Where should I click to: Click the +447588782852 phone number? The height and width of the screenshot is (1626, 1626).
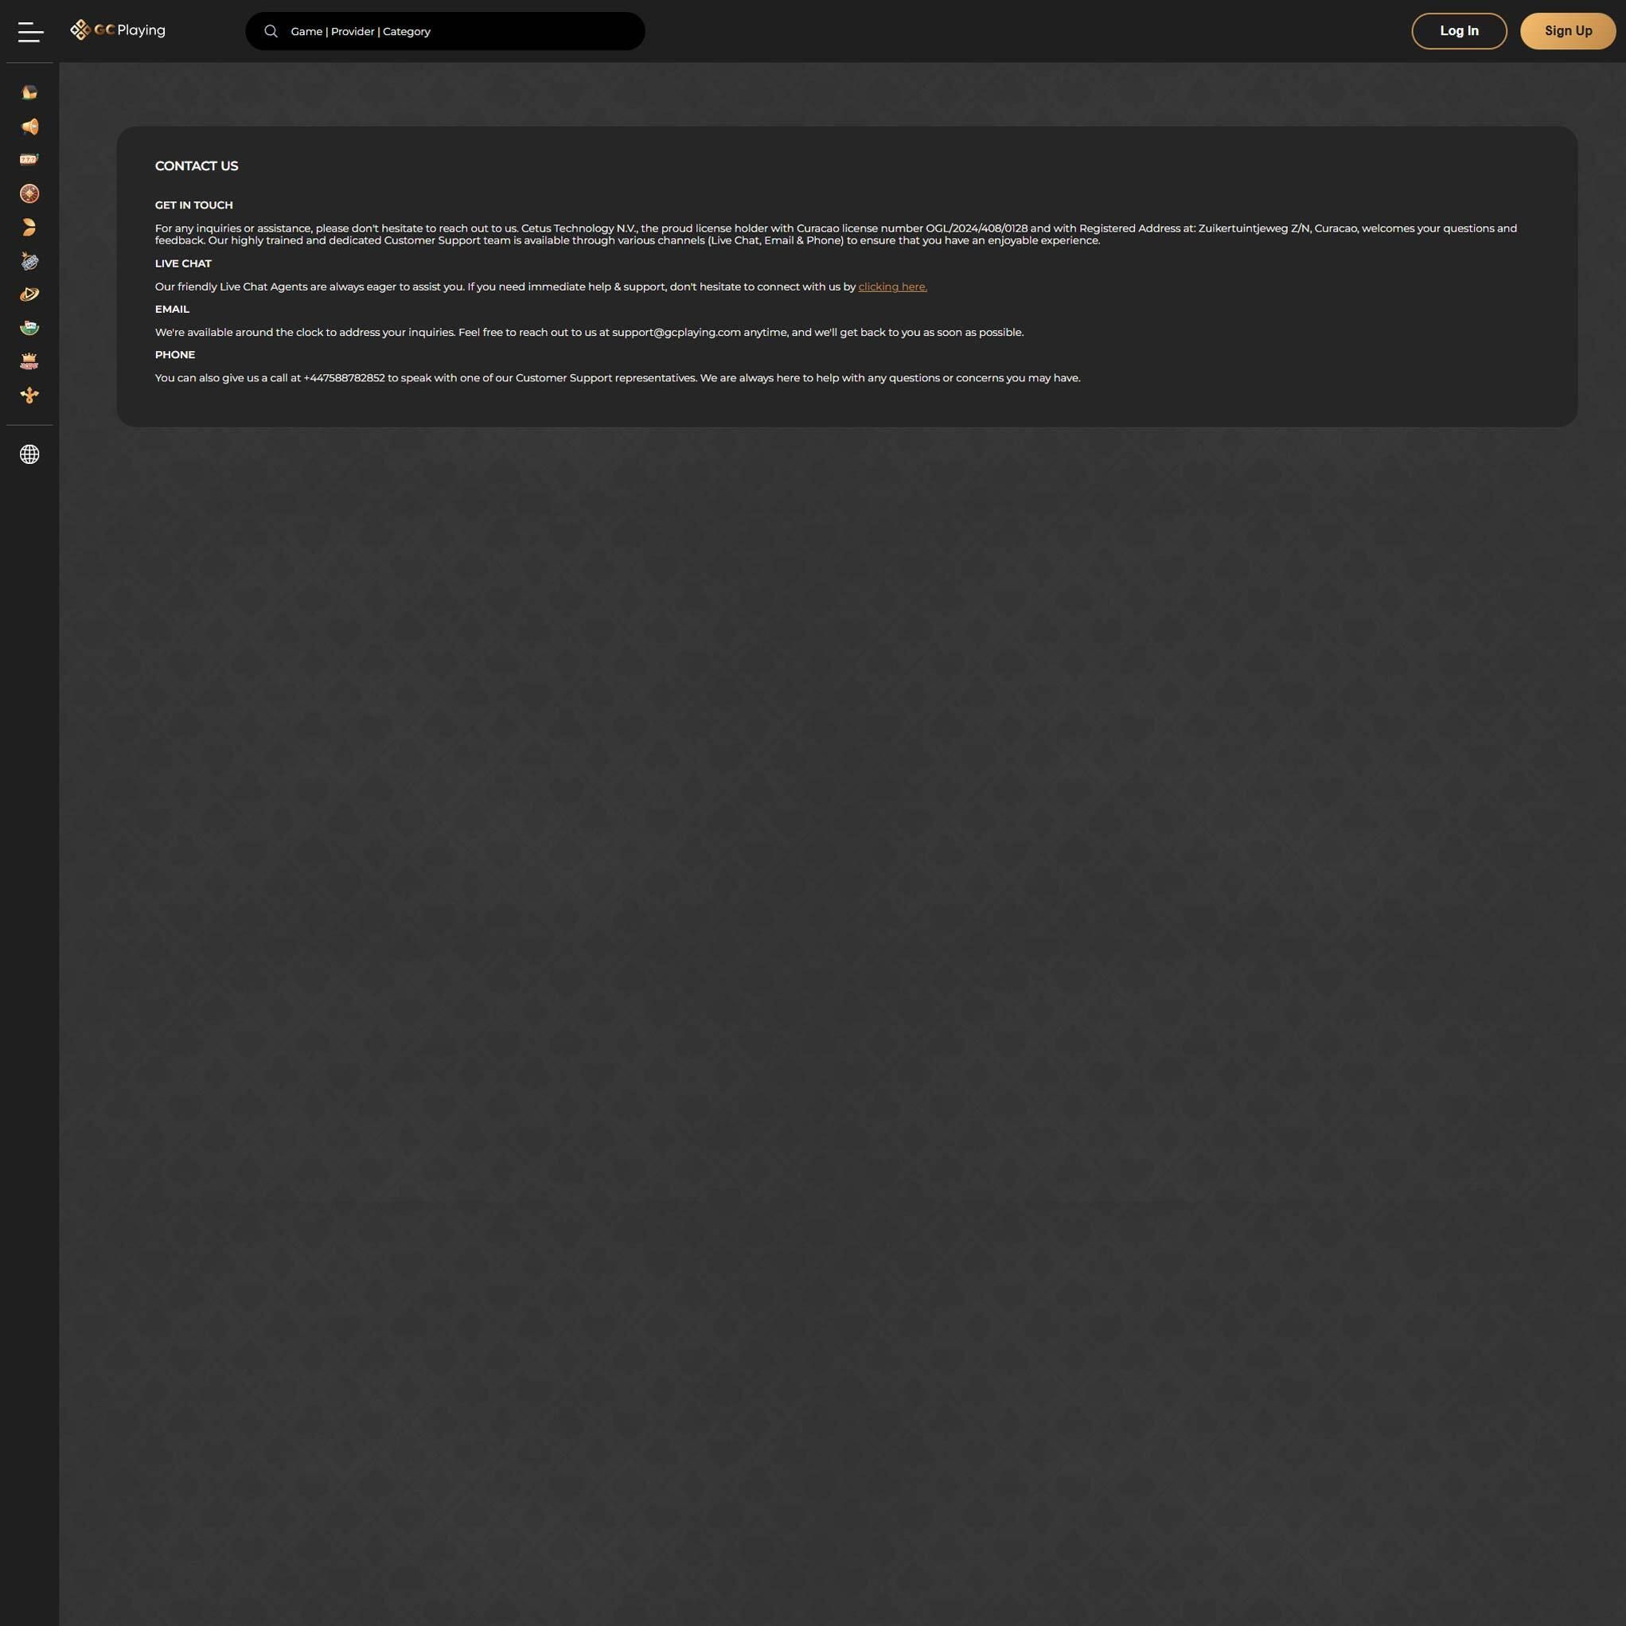(344, 378)
